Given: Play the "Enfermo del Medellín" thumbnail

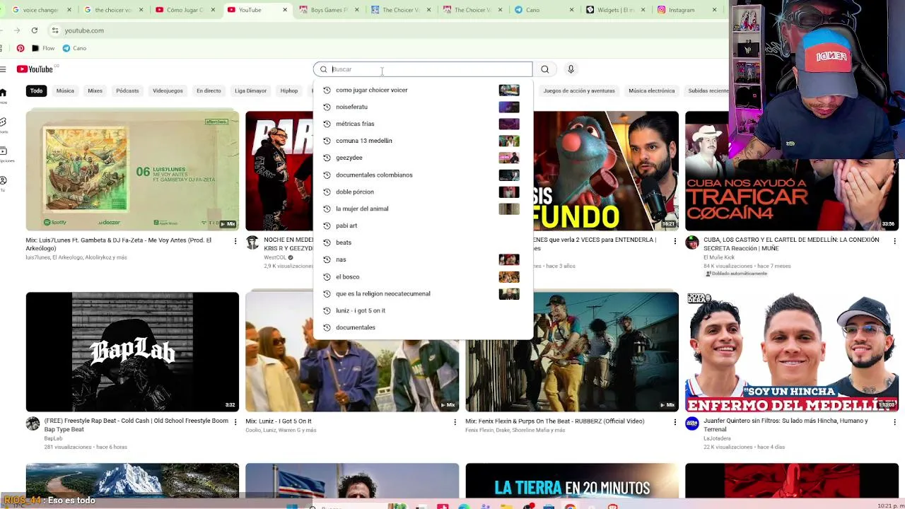Looking at the screenshot, I should (x=792, y=351).
